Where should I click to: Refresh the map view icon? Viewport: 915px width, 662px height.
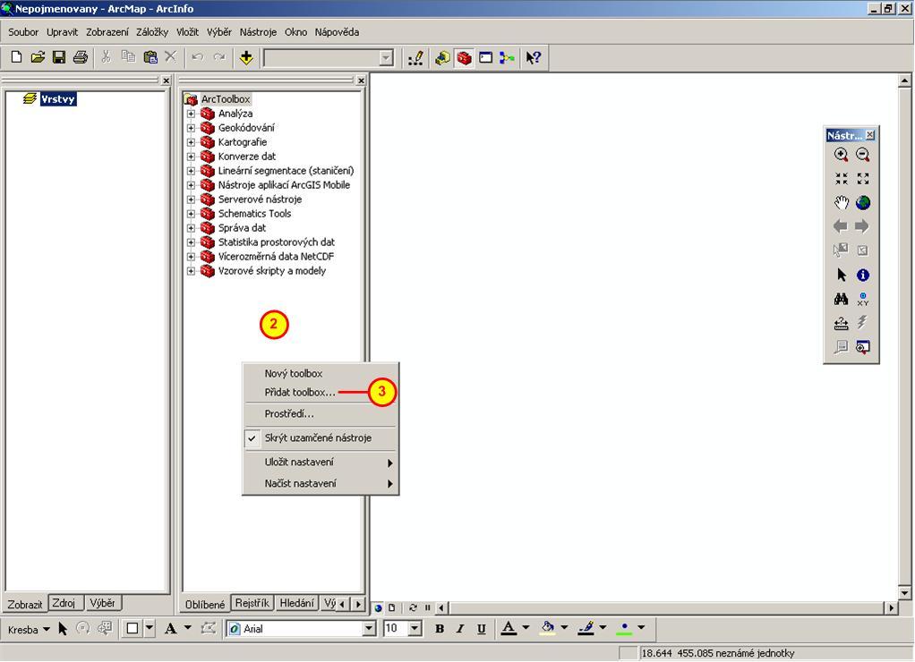(x=413, y=607)
